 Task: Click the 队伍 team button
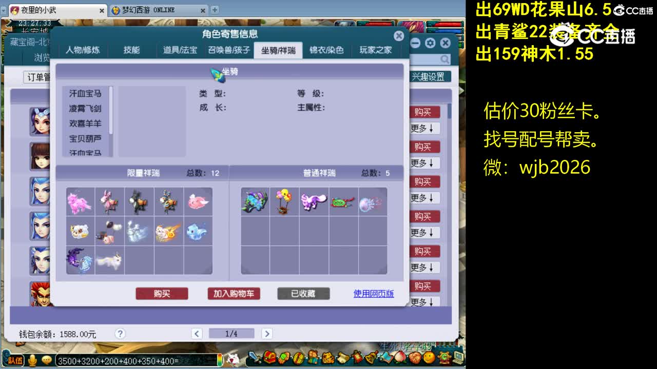pyautogui.click(x=15, y=361)
